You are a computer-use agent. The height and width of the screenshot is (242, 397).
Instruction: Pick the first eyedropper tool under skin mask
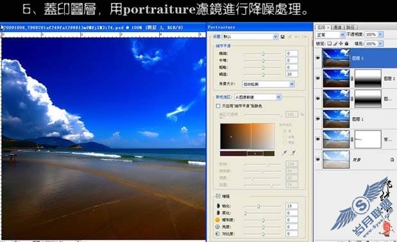[285, 153]
